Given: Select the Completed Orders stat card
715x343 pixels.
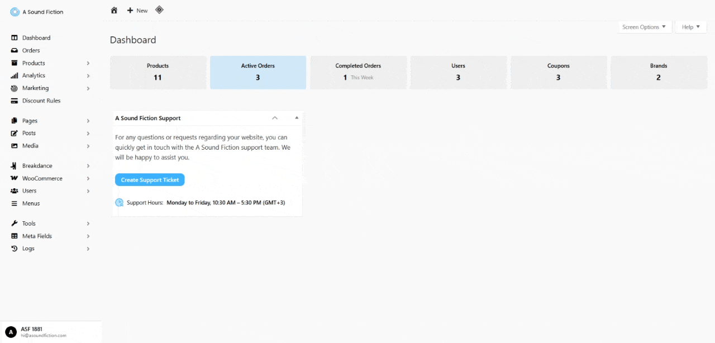Looking at the screenshot, I should (358, 72).
